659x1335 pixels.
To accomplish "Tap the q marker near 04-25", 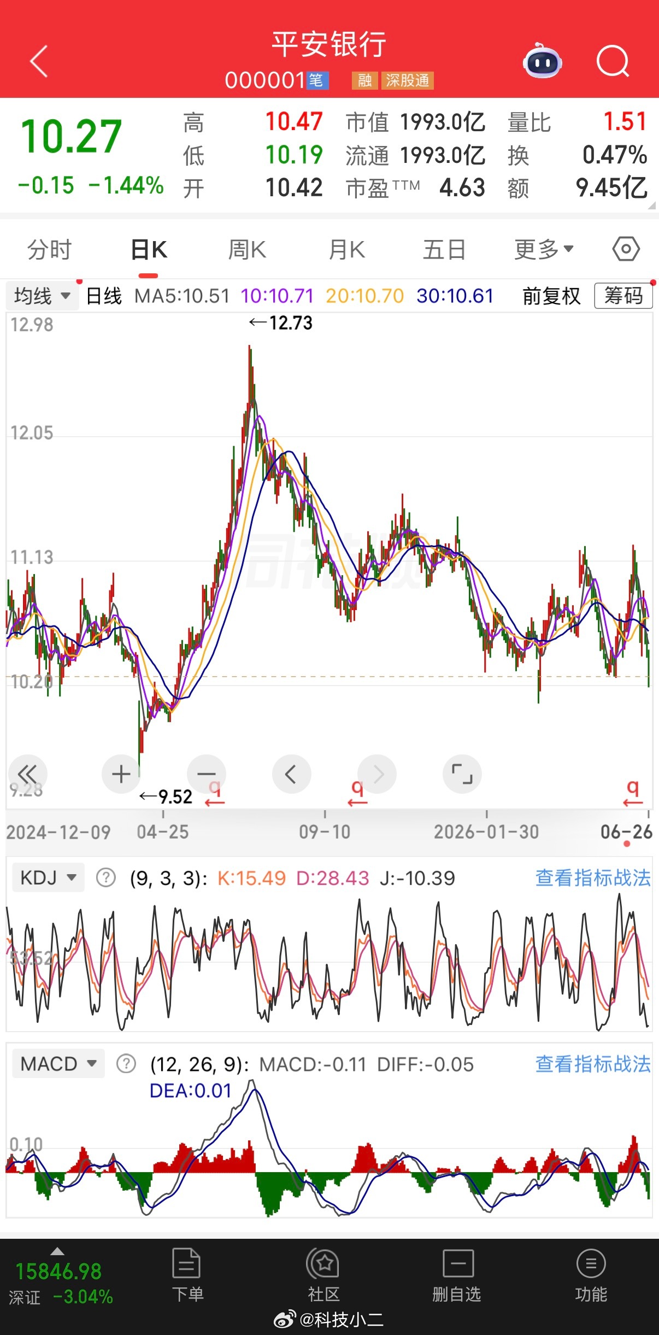I will pyautogui.click(x=215, y=794).
